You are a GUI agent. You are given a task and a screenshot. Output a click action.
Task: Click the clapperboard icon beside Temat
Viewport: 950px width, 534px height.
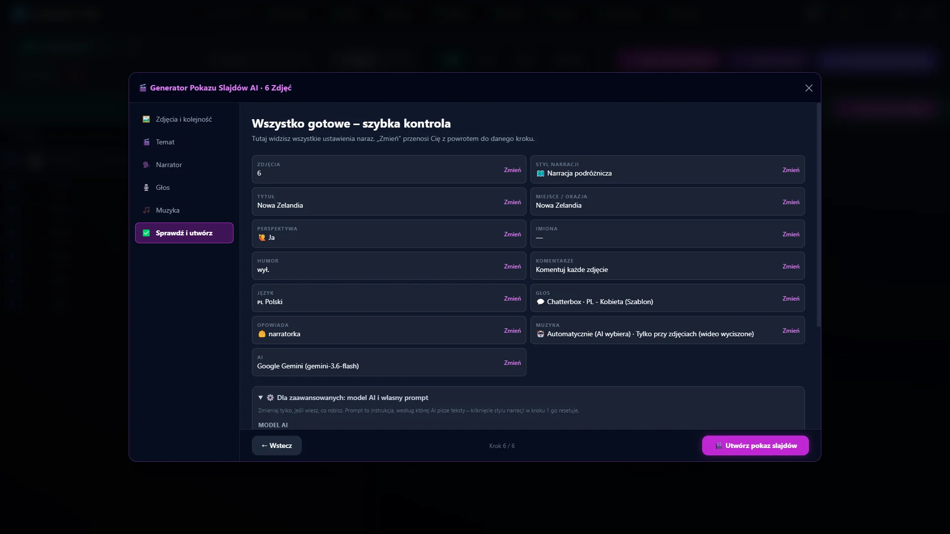(146, 142)
